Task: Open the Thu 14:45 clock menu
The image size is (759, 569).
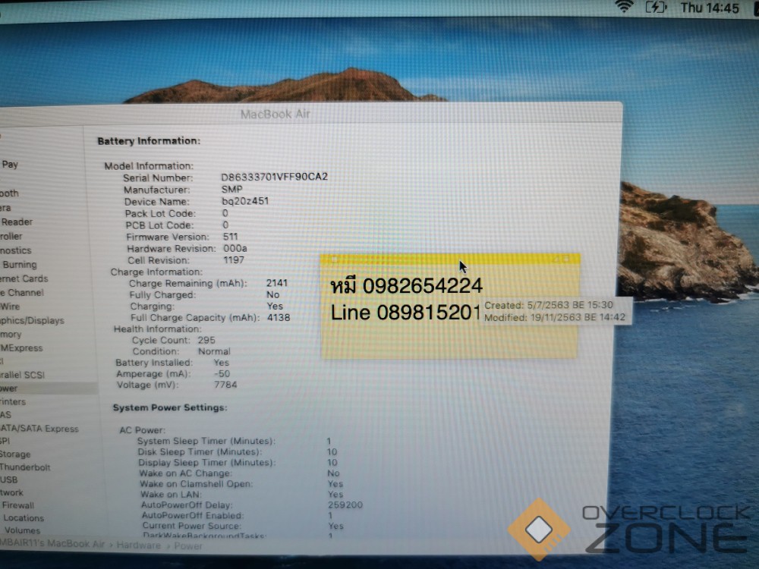Action: click(x=710, y=8)
